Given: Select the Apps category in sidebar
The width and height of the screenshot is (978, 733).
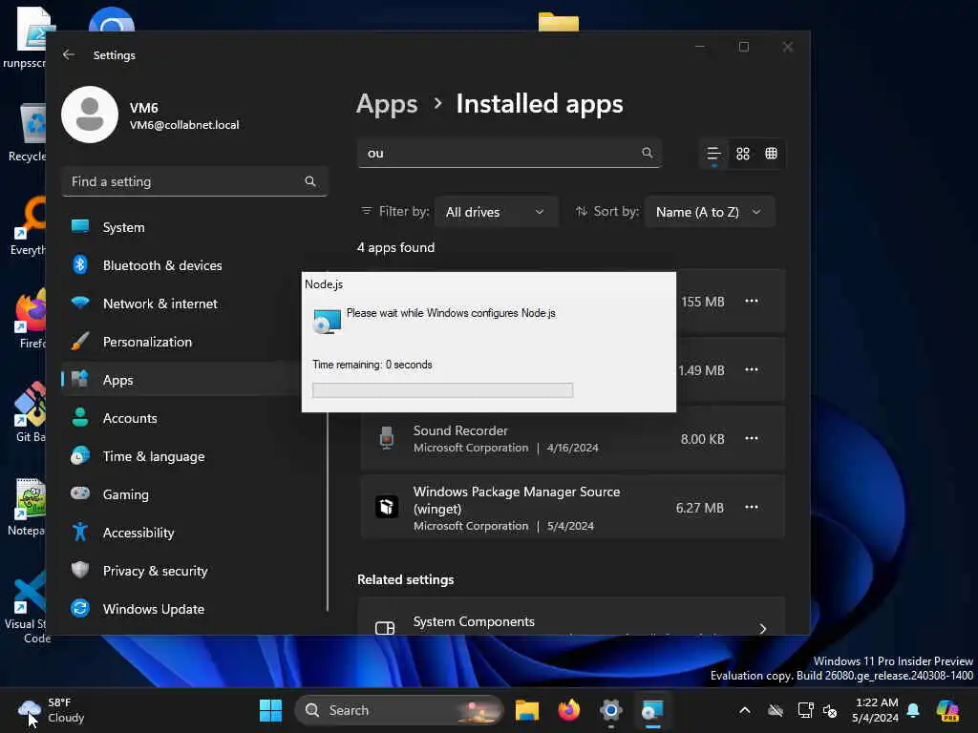Looking at the screenshot, I should (x=181, y=380).
